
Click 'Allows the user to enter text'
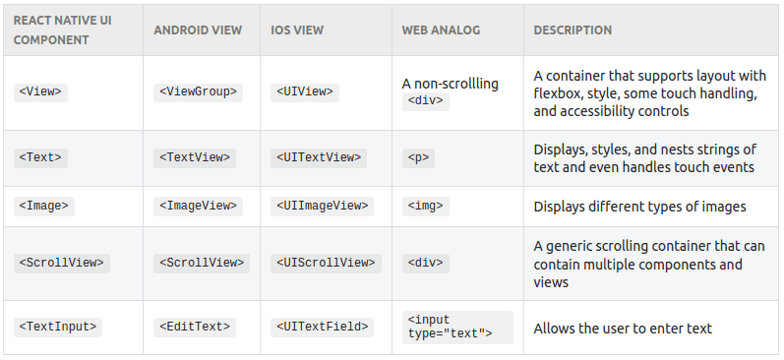coord(623,329)
